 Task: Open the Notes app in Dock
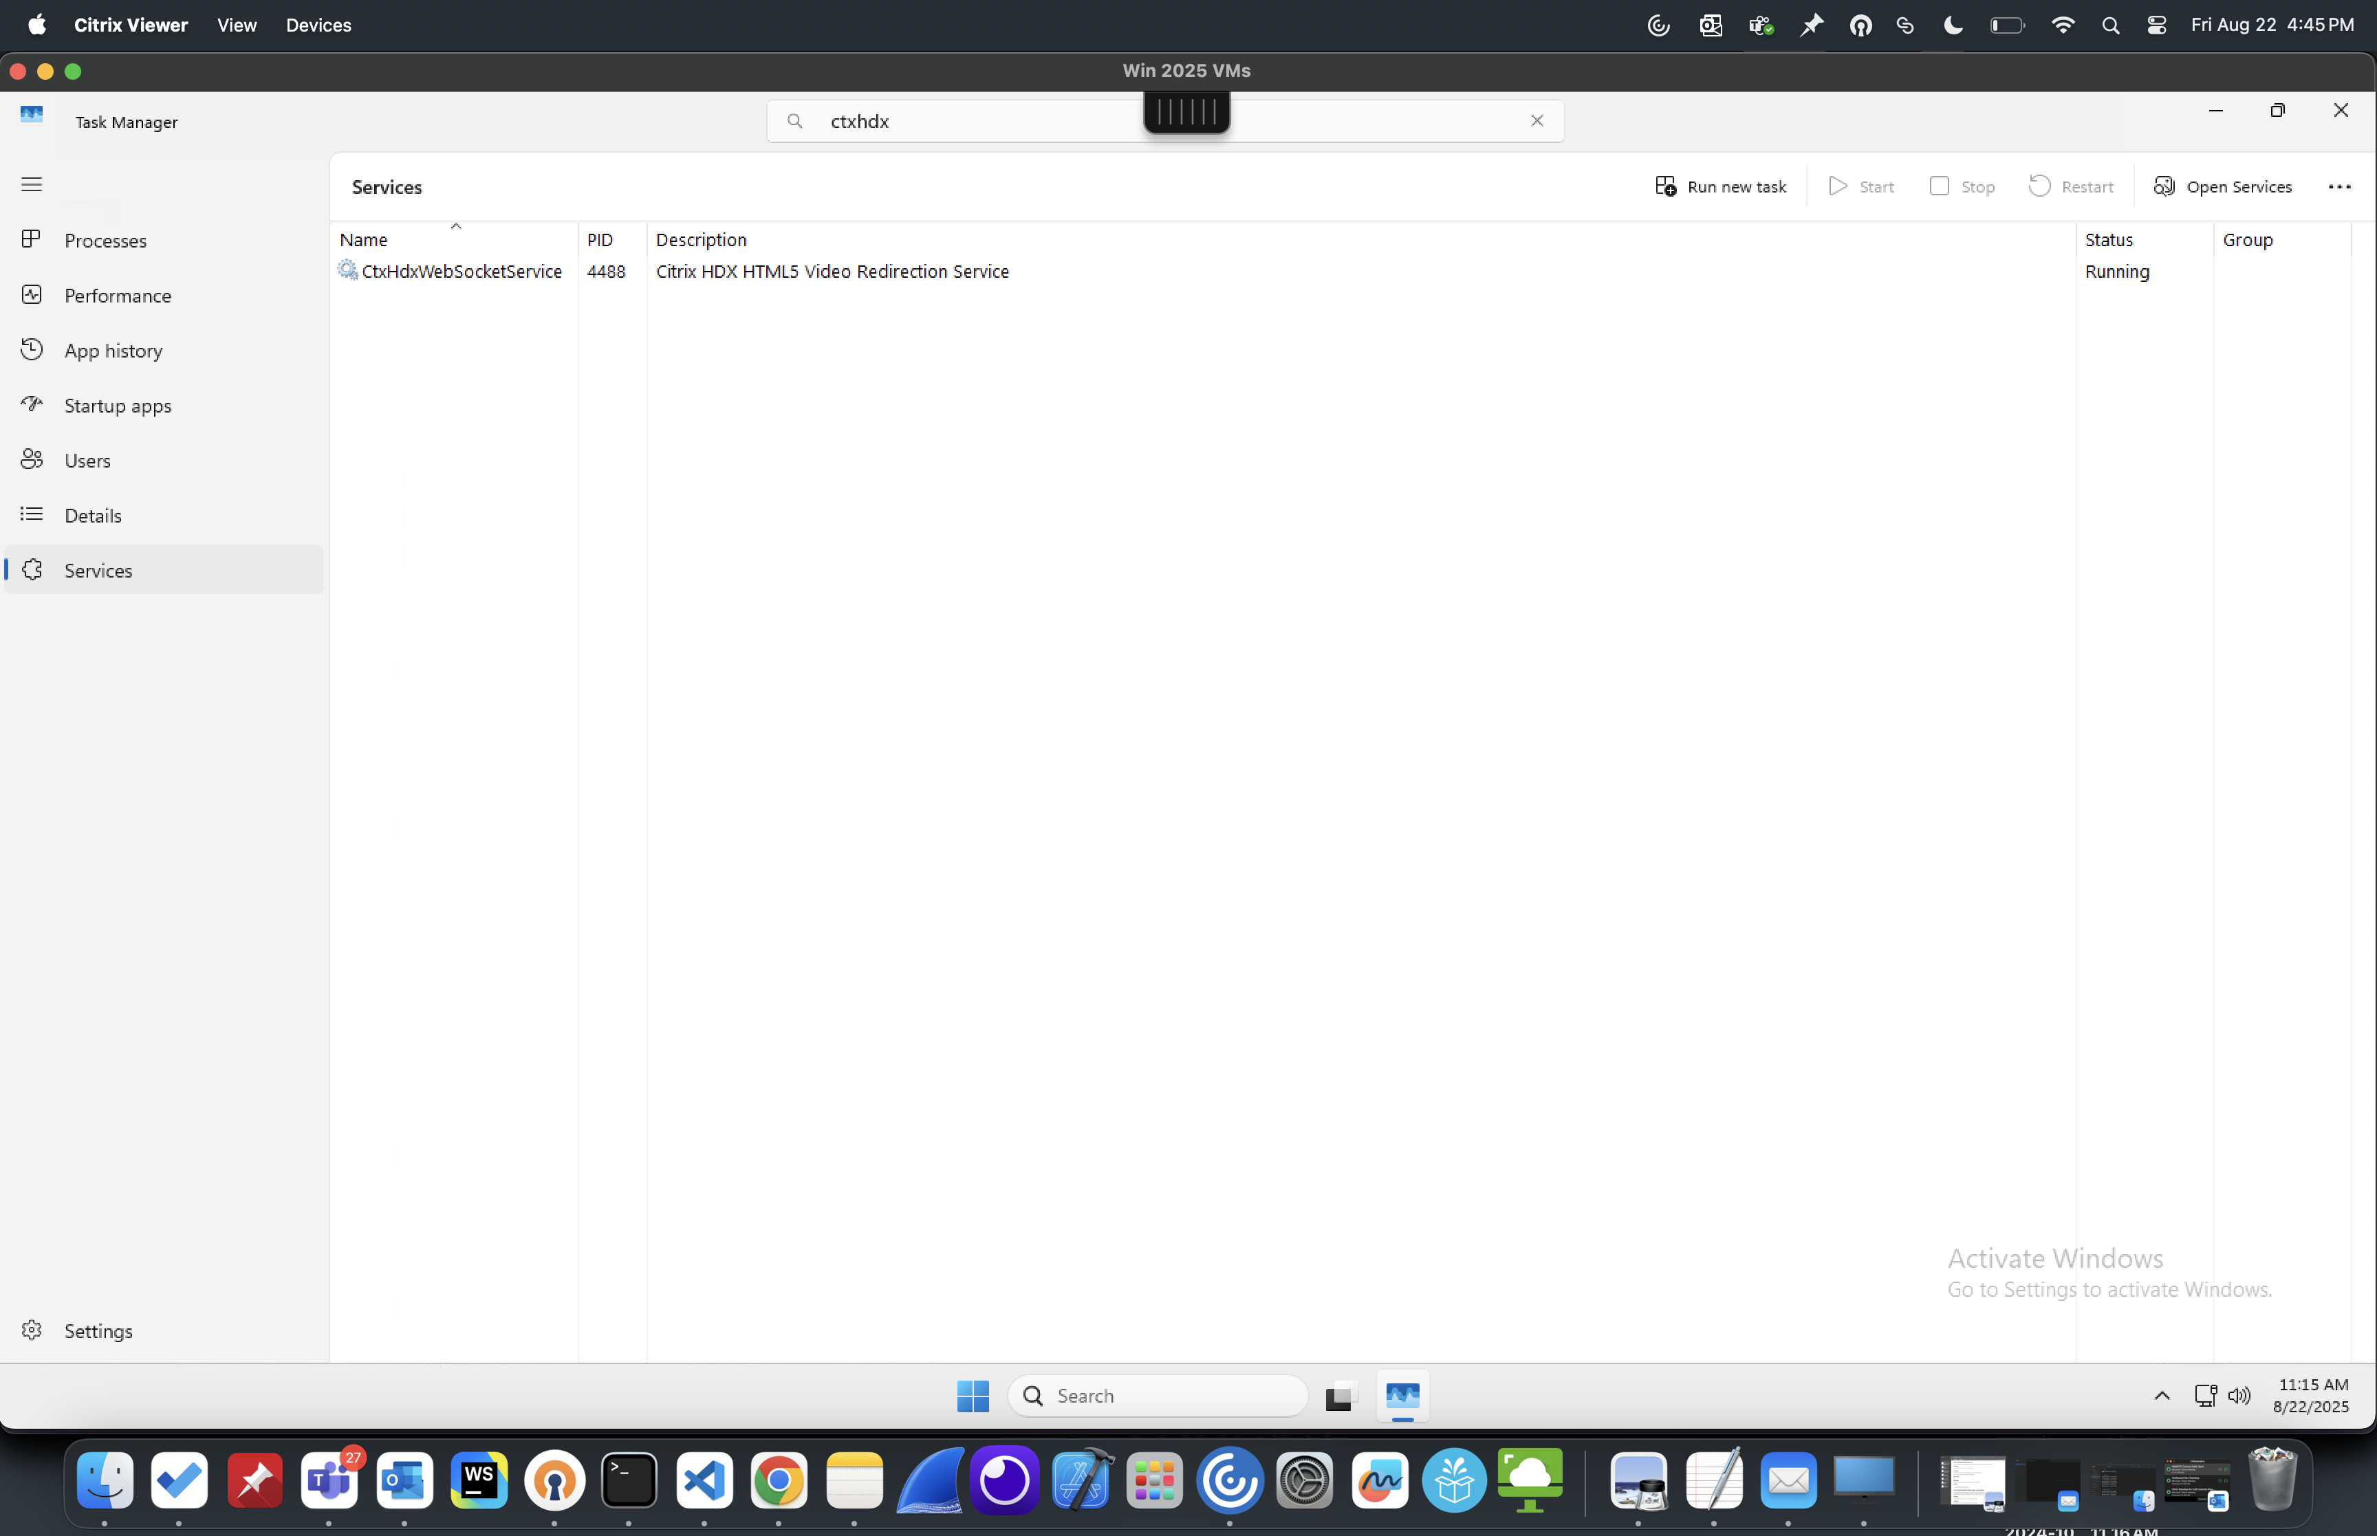point(855,1480)
